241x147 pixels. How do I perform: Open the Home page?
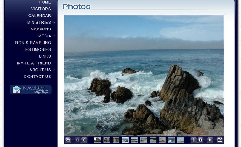[45, 2]
